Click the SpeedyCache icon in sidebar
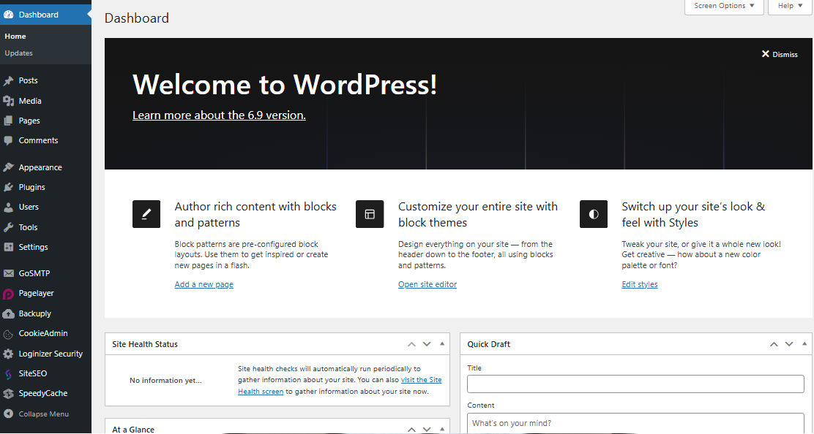Viewport: 814px width, 434px height. [x=8, y=394]
